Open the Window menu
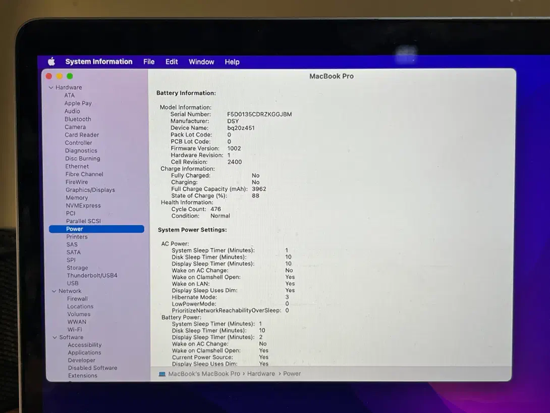 (201, 62)
